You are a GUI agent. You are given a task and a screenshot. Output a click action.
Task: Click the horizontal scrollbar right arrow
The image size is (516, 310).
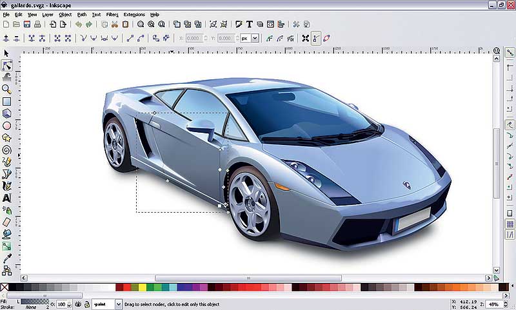point(489,278)
